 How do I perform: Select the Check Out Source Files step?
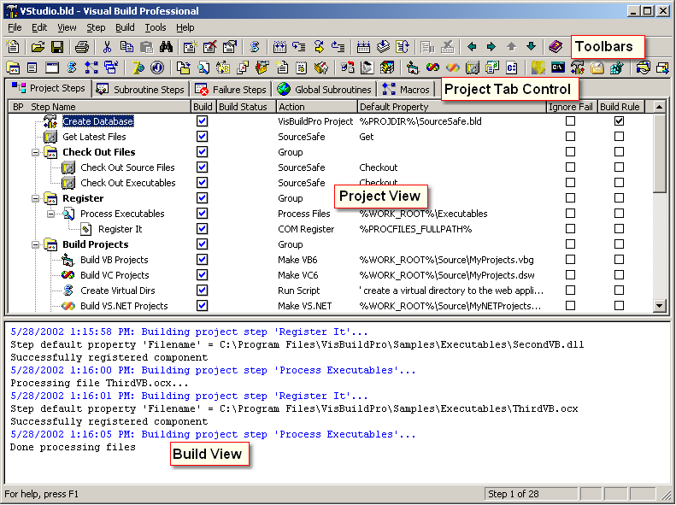pos(127,167)
